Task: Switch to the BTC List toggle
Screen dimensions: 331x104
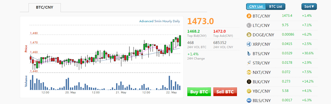Action: (276, 6)
